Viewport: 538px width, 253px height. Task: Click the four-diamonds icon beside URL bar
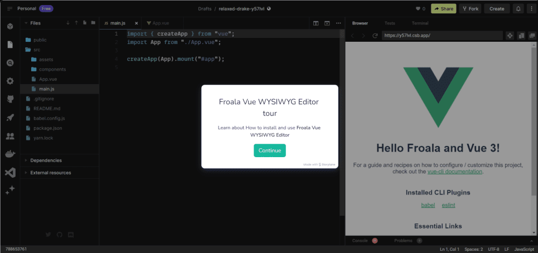click(510, 36)
